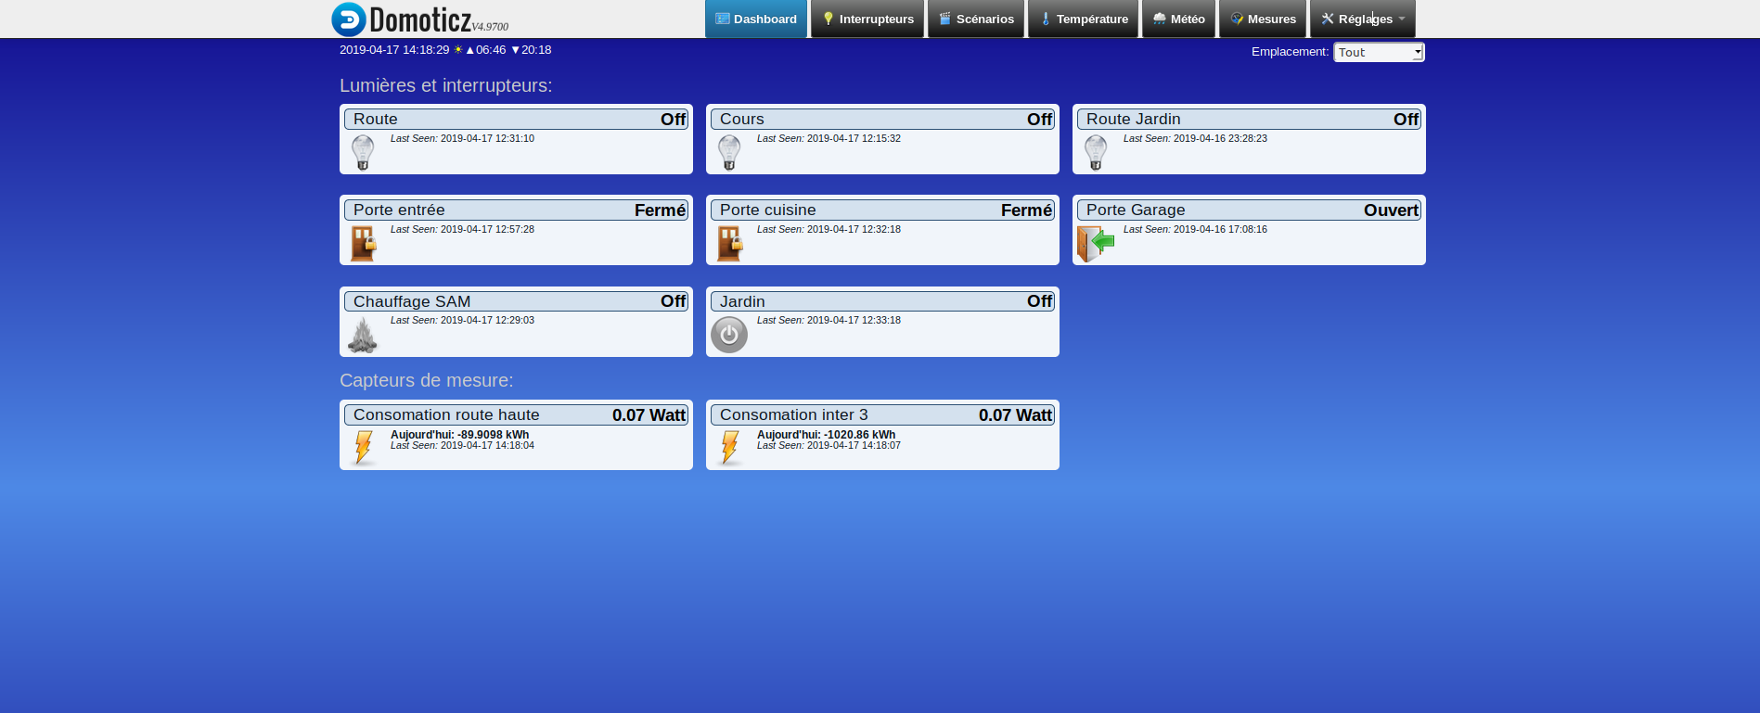Click the Porte Garage open door icon

point(1096,244)
